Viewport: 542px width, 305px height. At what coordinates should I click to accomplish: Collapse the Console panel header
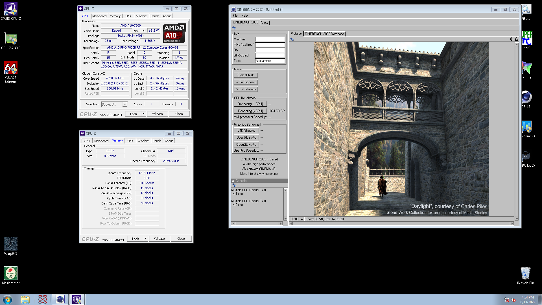pos(233,181)
